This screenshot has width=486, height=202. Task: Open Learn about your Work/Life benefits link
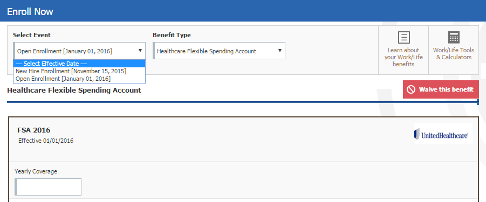403,57
